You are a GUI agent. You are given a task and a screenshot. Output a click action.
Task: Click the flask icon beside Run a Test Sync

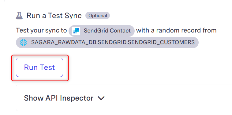pyautogui.click(x=19, y=16)
